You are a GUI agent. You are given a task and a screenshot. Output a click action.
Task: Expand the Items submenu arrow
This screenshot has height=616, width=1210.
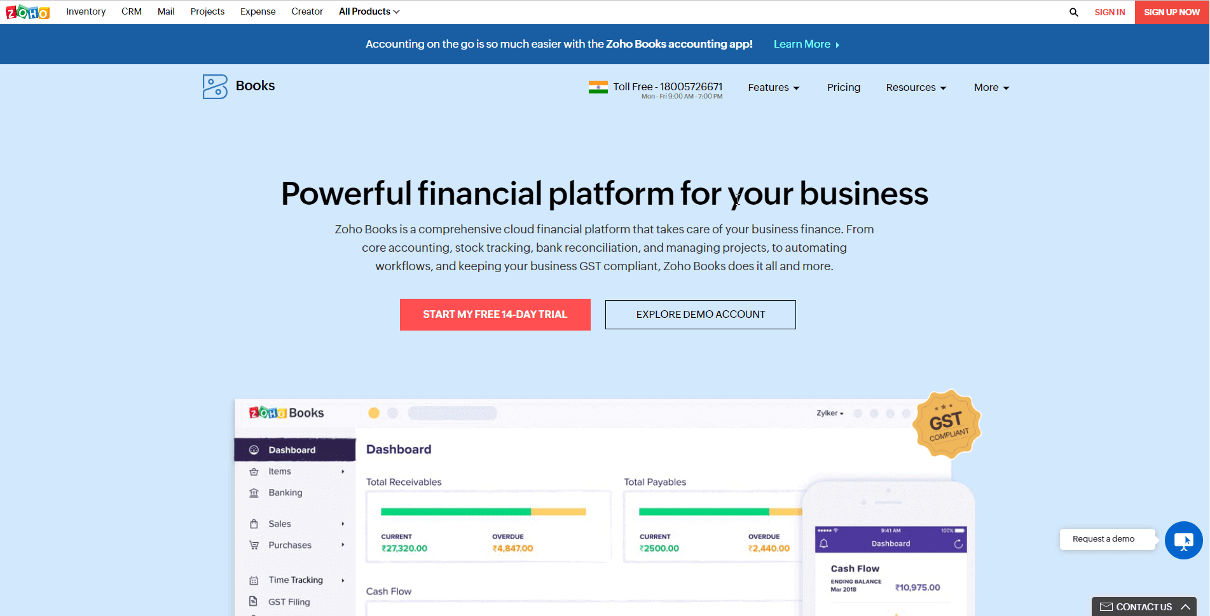(343, 471)
